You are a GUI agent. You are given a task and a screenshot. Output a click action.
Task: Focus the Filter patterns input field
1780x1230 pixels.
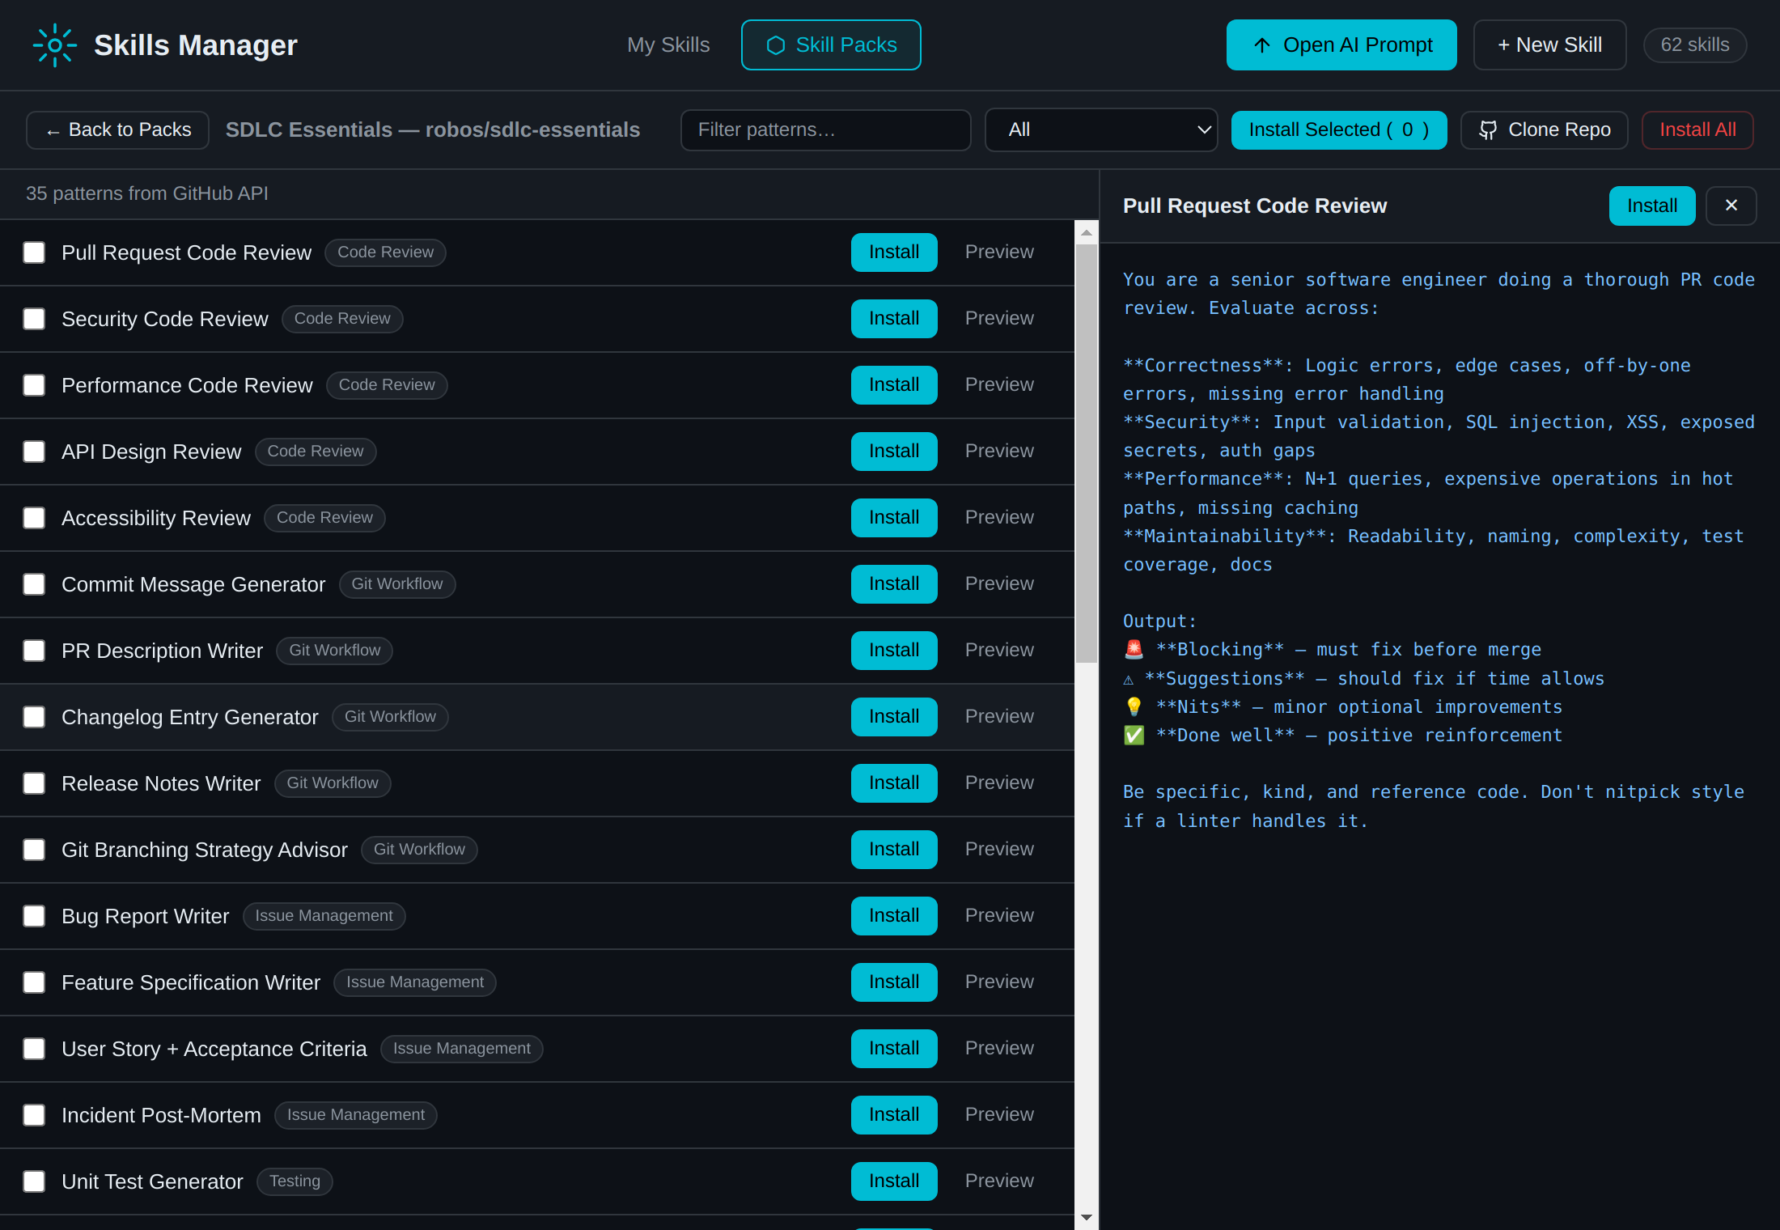click(825, 130)
